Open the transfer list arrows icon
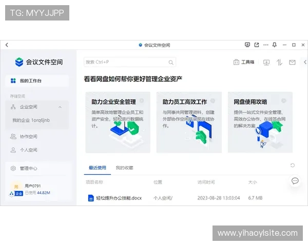Screen dimensions: 308x246 (x=279, y=63)
